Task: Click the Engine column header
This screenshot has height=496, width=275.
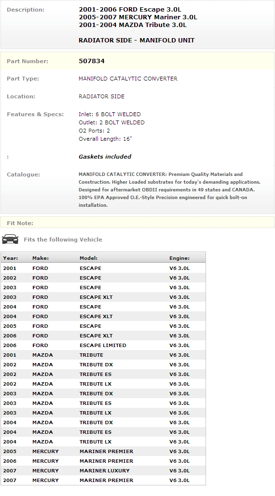Action: [x=179, y=258]
